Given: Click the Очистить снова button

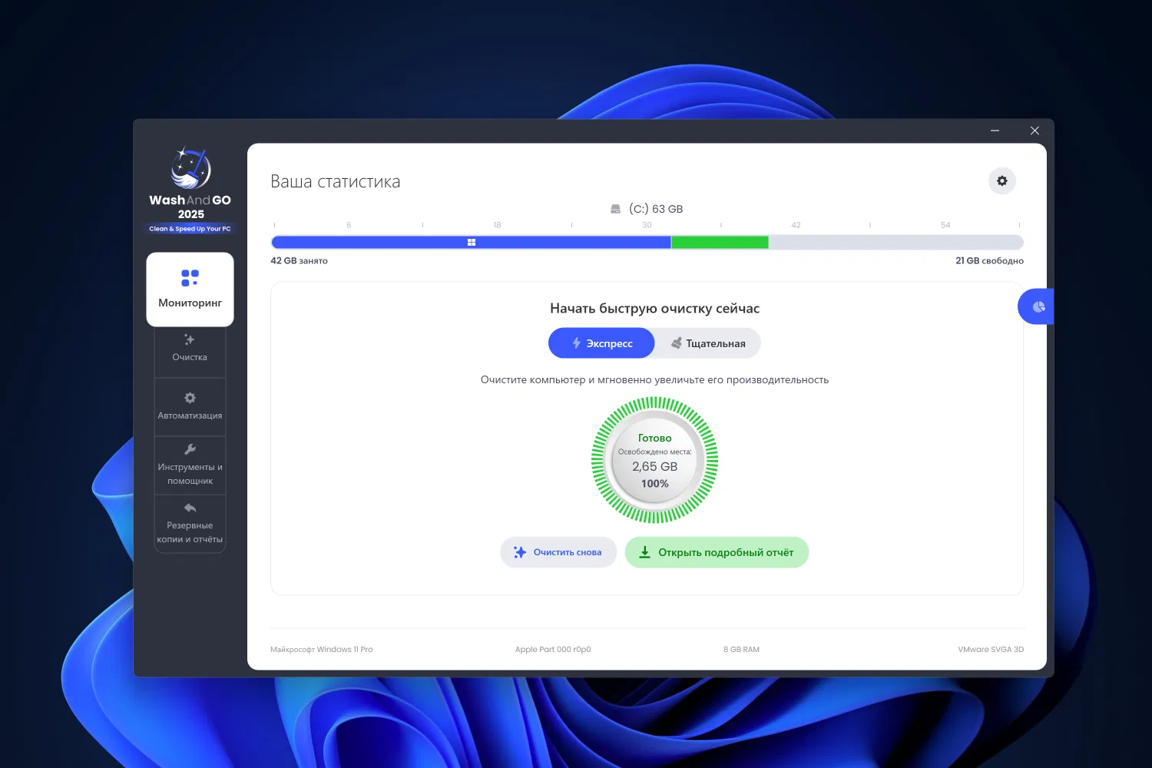Looking at the screenshot, I should 558,552.
